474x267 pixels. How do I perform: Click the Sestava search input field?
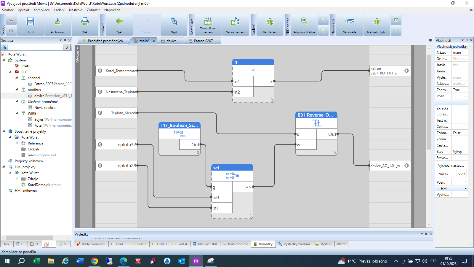pyautogui.click(x=36, y=47)
